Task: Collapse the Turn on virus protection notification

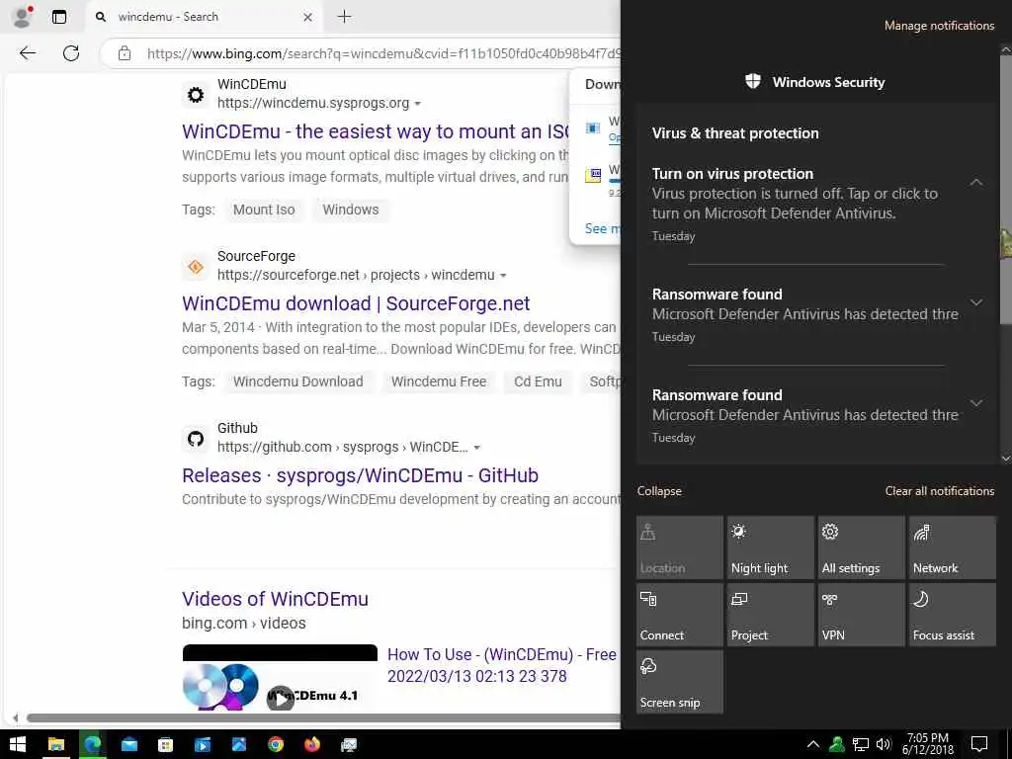Action: (x=976, y=183)
